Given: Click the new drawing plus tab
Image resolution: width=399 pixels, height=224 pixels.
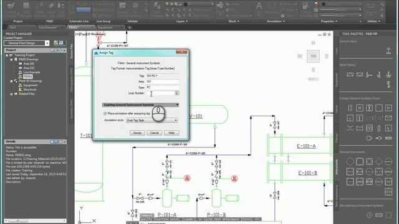Looking at the screenshot, I should (x=130, y=27).
